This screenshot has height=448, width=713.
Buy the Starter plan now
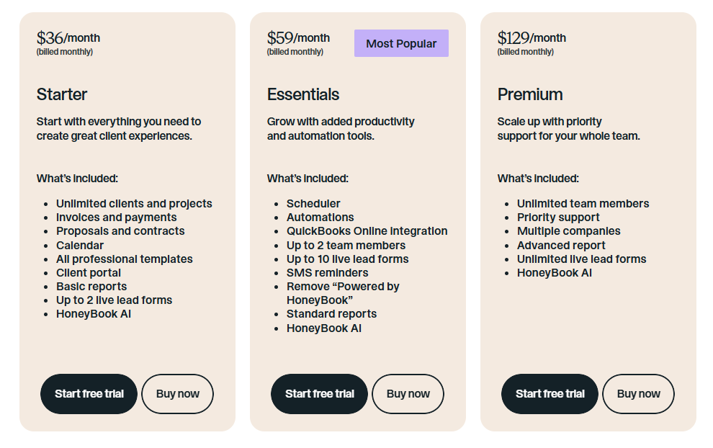tap(177, 394)
